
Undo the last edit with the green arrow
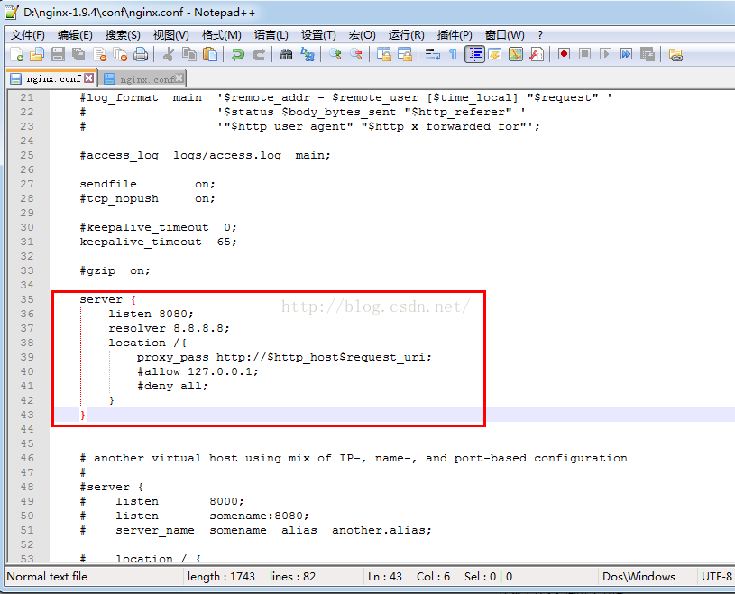(x=238, y=54)
